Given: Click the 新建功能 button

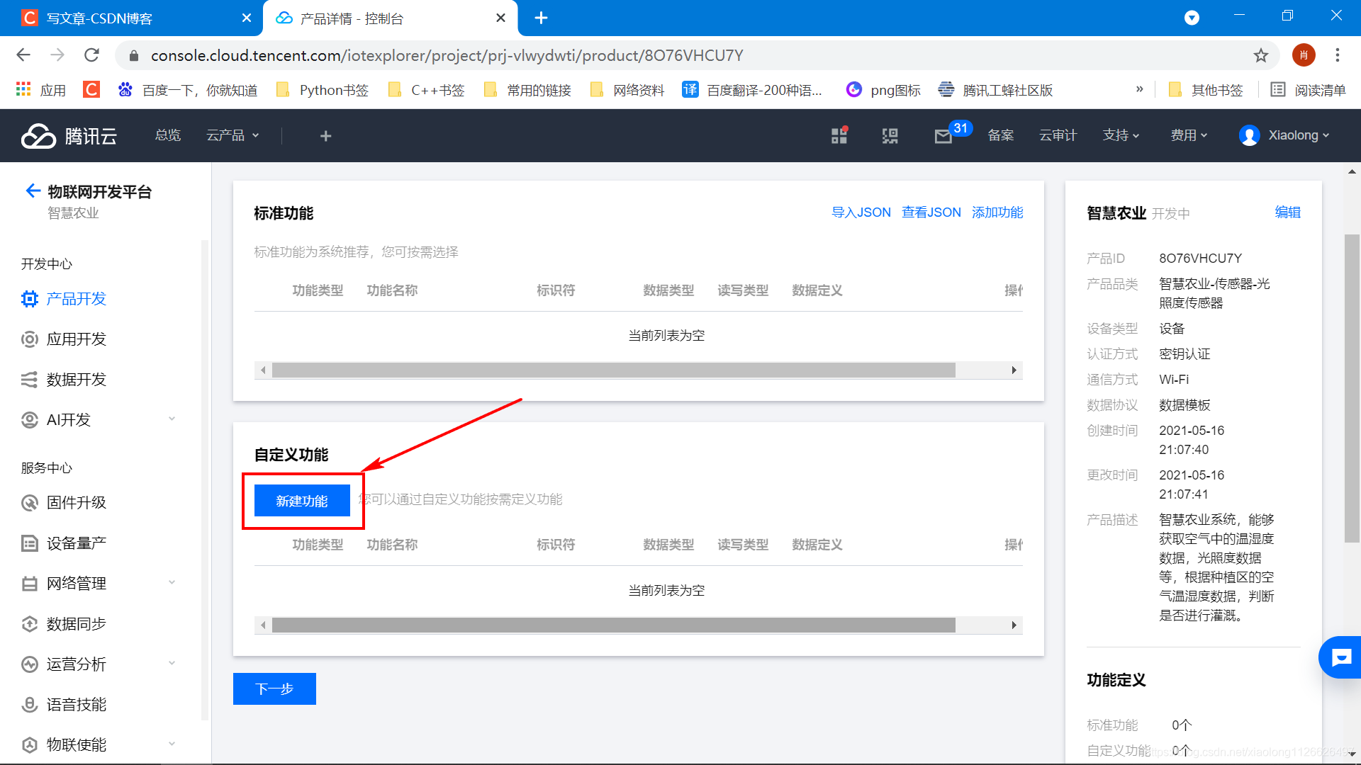Looking at the screenshot, I should coord(302,501).
